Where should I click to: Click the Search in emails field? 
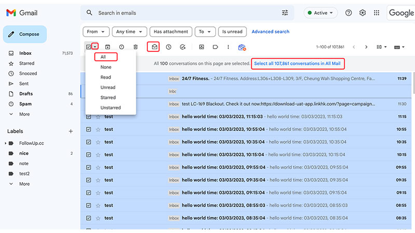tap(187, 12)
